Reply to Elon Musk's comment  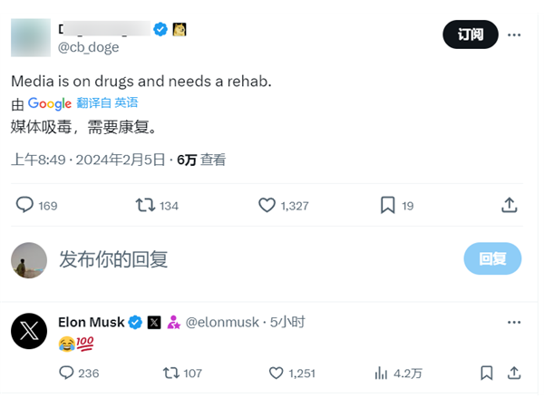pos(66,373)
